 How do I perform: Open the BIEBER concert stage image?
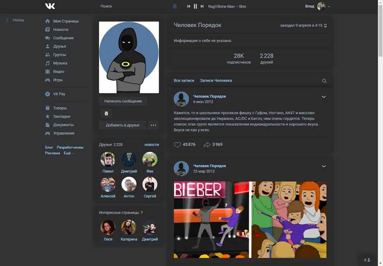pos(211,219)
